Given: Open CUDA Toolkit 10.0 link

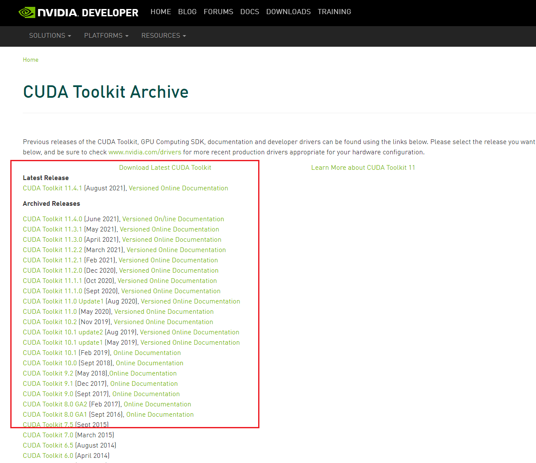Looking at the screenshot, I should (x=50, y=363).
